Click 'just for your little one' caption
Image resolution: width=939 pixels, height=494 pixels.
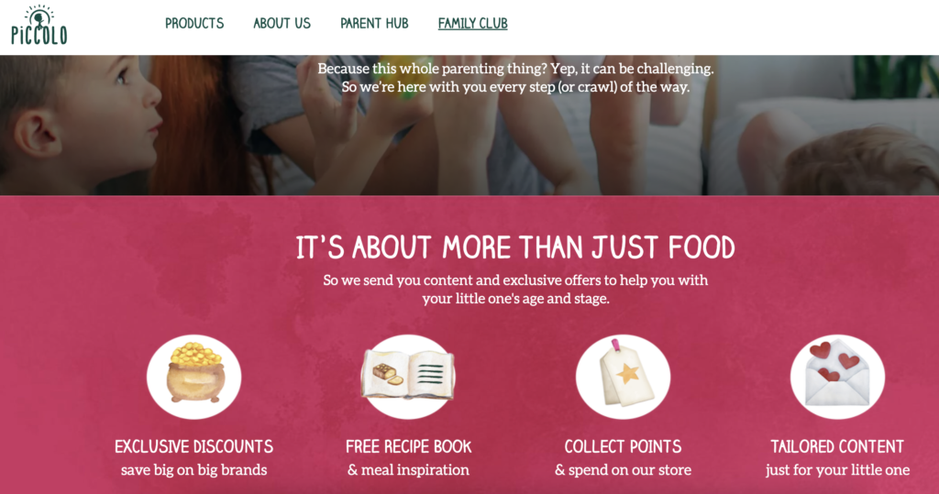837,470
